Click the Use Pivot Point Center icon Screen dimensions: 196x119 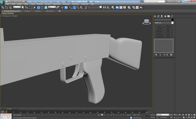pos(58,7)
